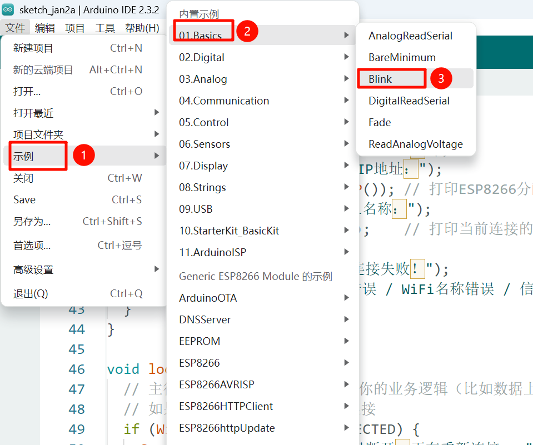533x445 pixels.
Task: Click the "if" keyword on line 49
Action: [132, 429]
